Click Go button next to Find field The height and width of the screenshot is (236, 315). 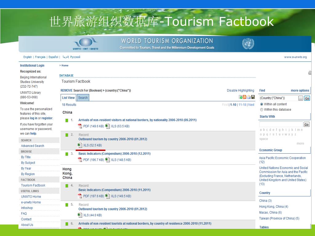click(307, 98)
